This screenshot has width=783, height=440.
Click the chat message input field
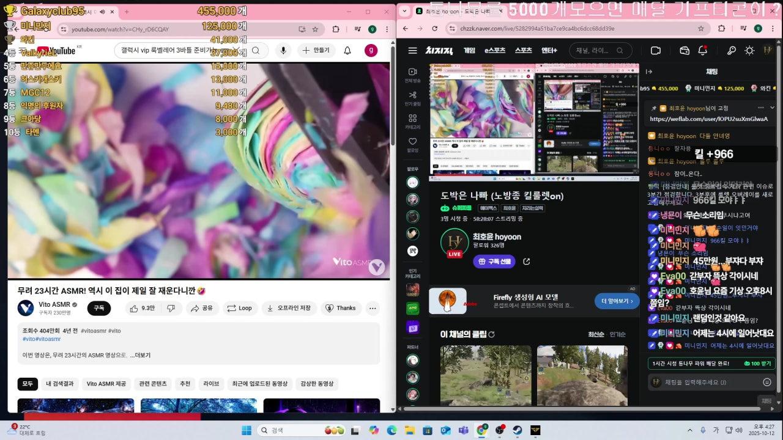(703, 382)
